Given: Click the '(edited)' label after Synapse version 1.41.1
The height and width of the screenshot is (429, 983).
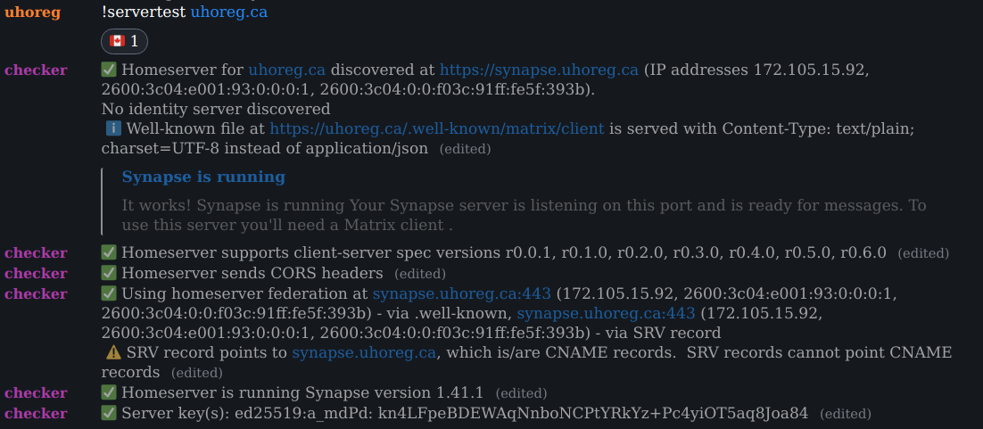Looking at the screenshot, I should (521, 393).
